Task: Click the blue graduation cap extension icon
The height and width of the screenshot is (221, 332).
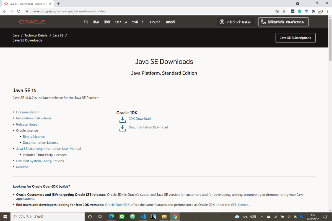Action: pyautogui.click(x=307, y=11)
